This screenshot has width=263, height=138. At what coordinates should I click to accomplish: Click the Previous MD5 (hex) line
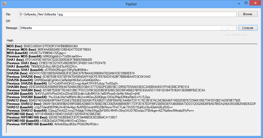coord(49,50)
